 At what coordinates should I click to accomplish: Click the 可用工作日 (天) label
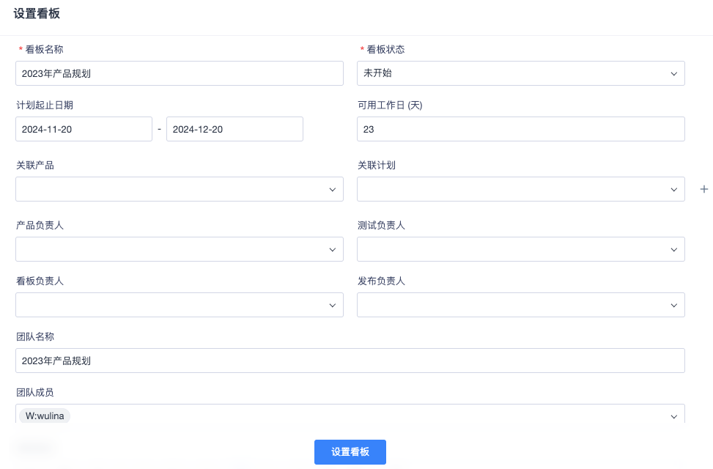[390, 105]
